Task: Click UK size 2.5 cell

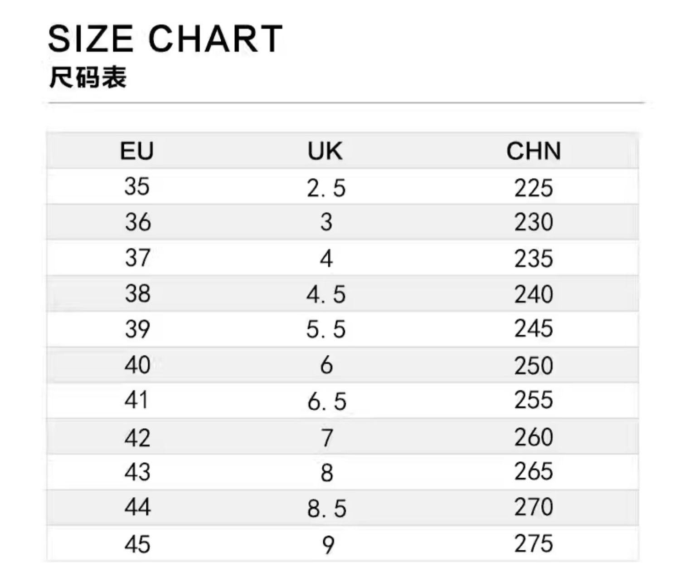Action: click(x=326, y=188)
